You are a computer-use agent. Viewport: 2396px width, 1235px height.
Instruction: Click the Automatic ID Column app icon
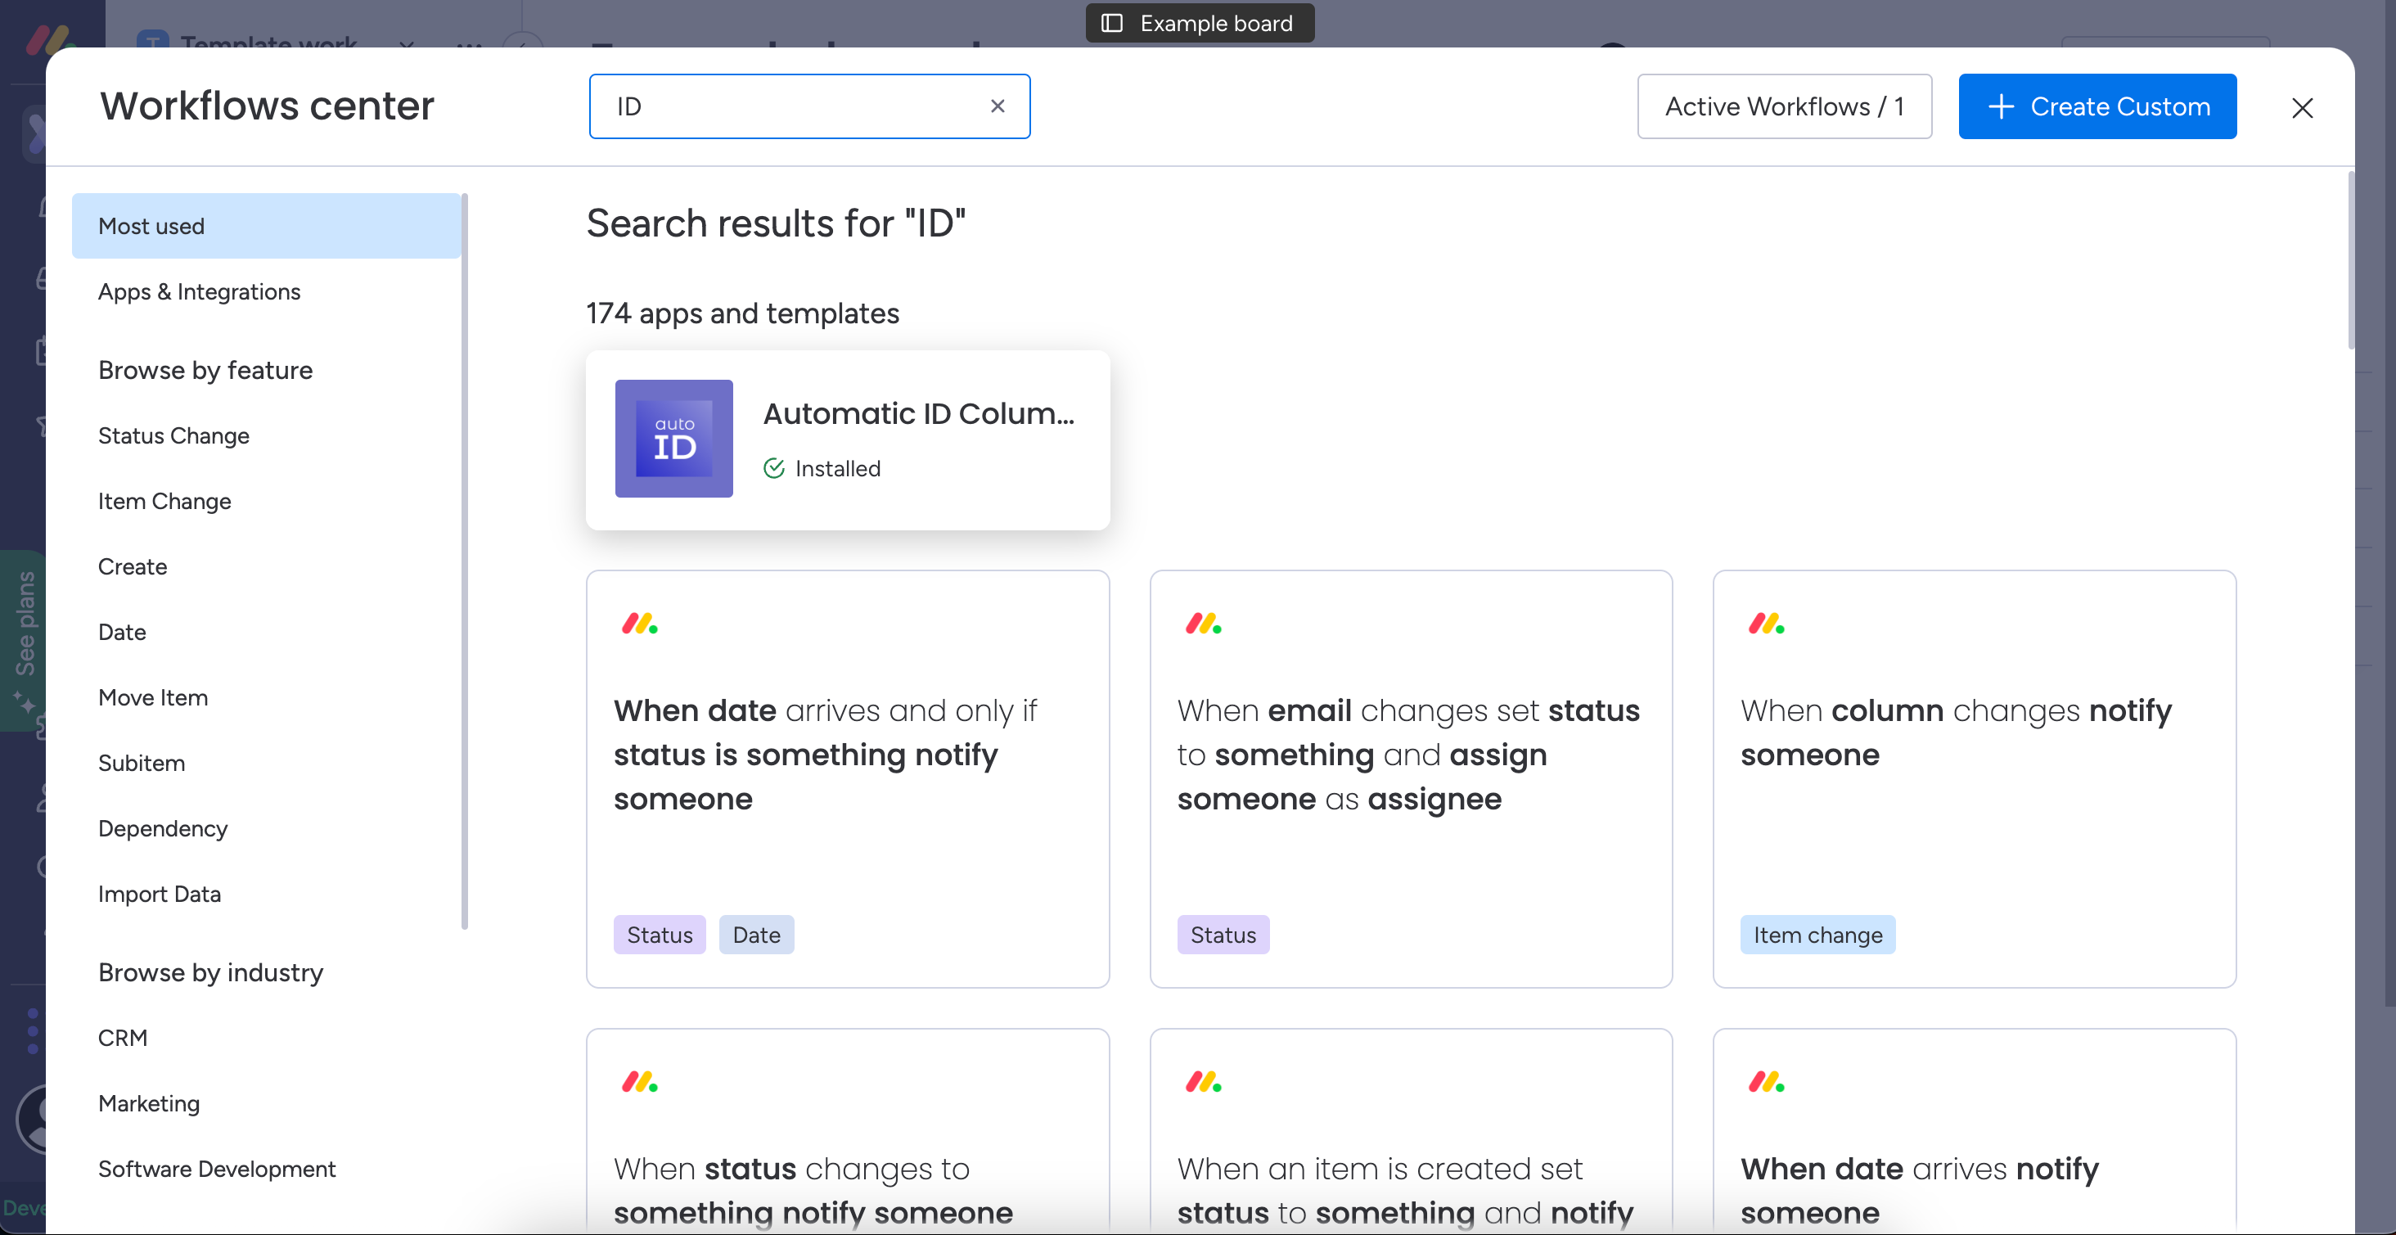point(673,438)
